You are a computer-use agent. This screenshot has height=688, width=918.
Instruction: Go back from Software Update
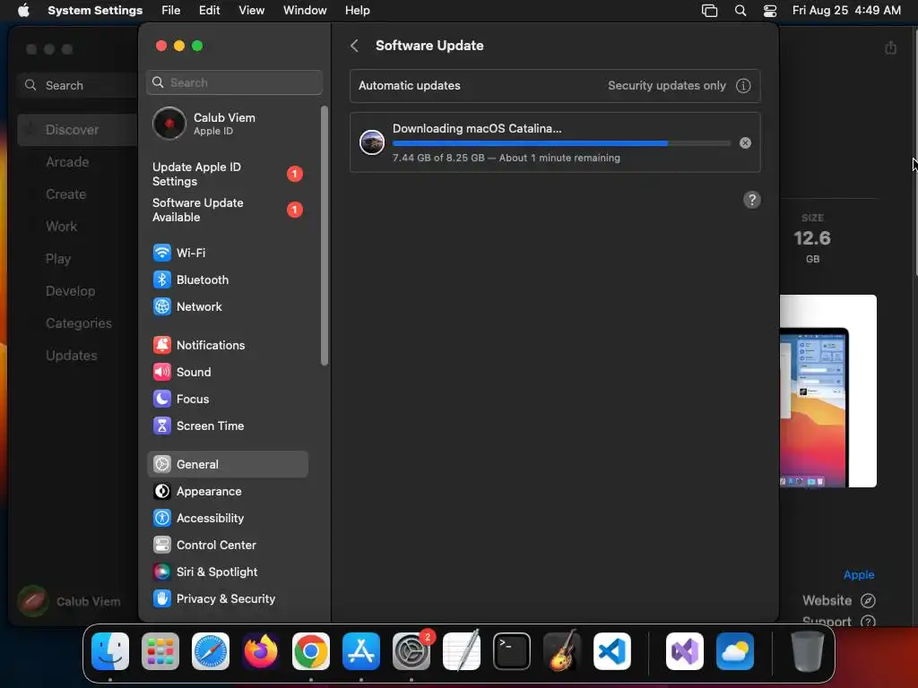354,46
